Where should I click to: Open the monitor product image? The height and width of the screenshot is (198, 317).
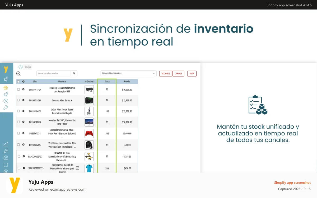click(89, 122)
